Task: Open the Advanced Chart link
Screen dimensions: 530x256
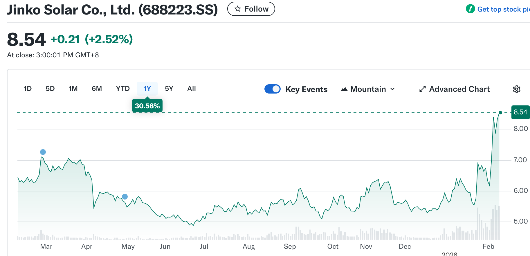Action: pyautogui.click(x=459, y=89)
